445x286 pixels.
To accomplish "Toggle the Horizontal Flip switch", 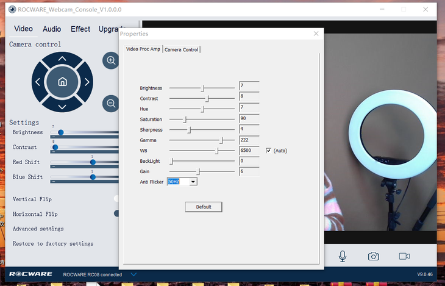I will point(116,213).
